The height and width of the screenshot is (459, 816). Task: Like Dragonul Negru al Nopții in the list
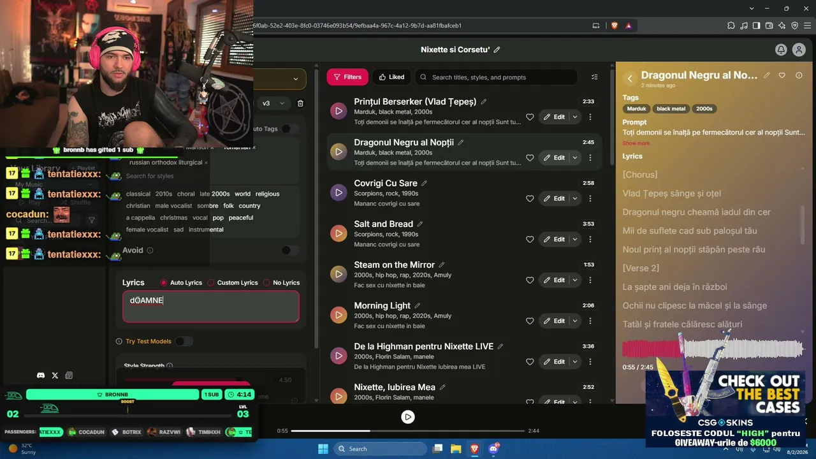point(530,158)
